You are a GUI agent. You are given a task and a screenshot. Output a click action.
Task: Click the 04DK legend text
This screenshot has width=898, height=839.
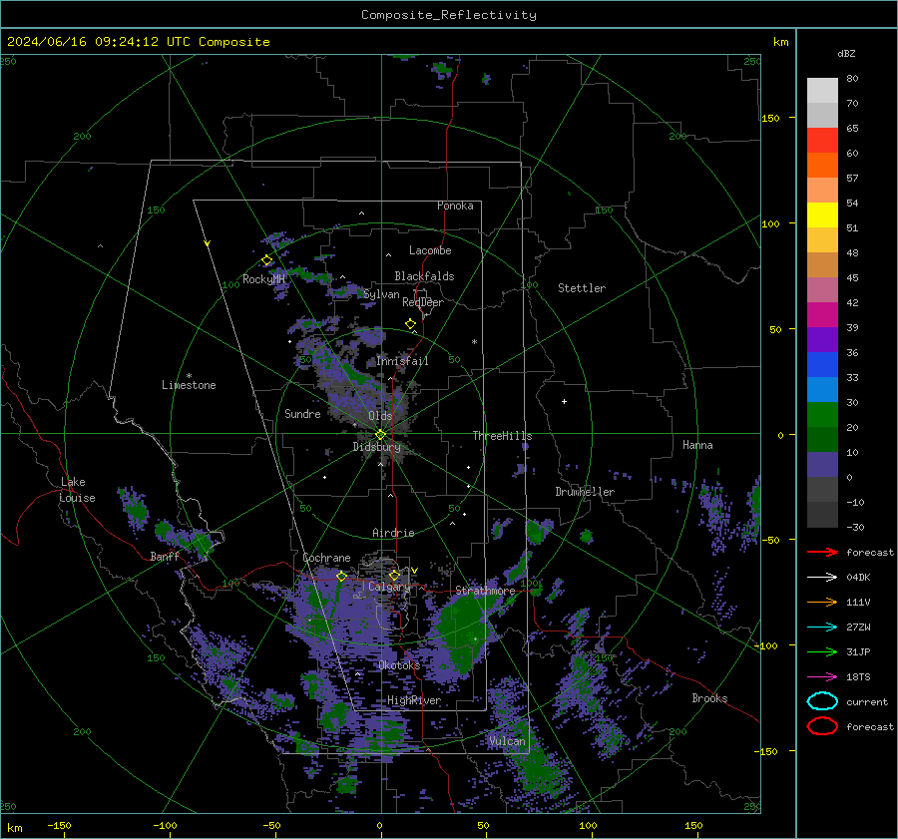coord(858,578)
